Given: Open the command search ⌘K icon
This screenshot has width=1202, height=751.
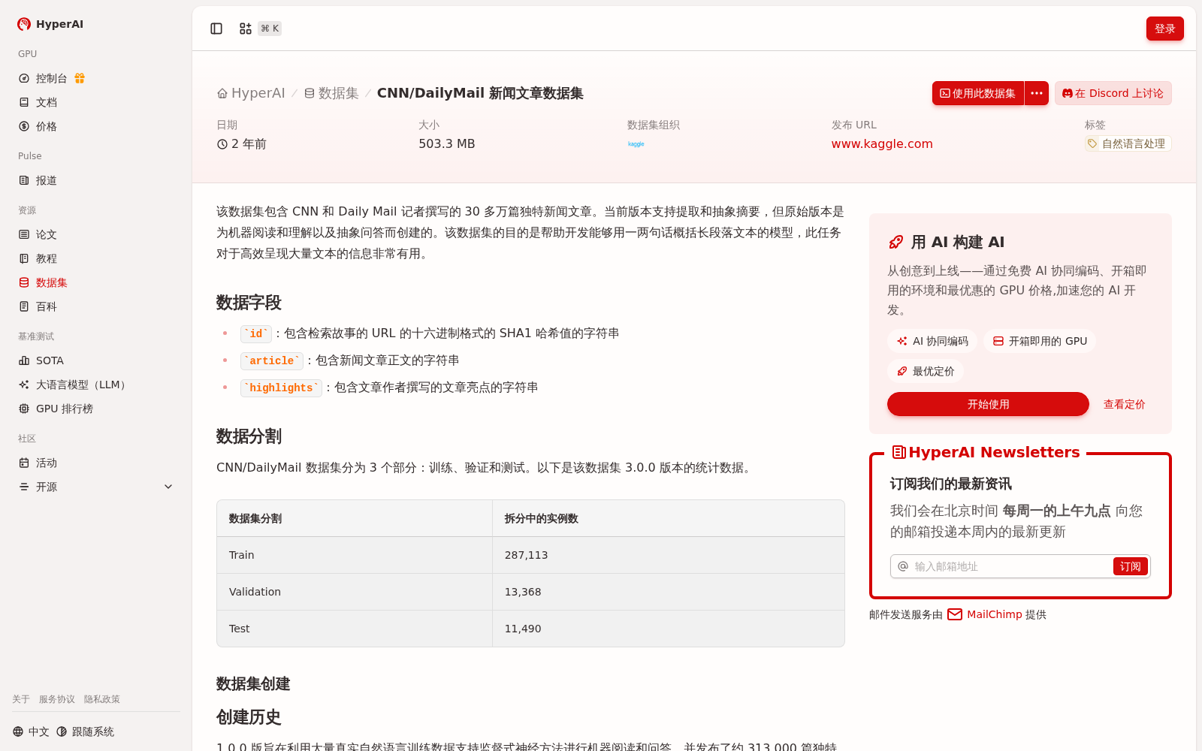Looking at the screenshot, I should (260, 29).
